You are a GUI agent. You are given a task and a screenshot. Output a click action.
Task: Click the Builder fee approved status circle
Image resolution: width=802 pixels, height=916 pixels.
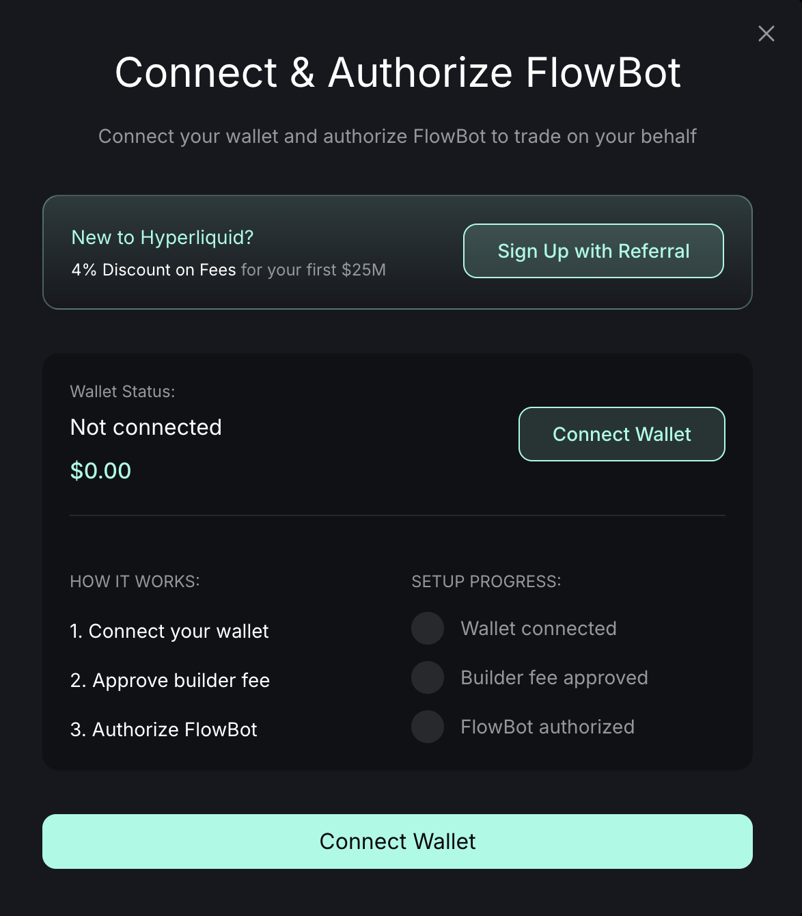tap(428, 677)
